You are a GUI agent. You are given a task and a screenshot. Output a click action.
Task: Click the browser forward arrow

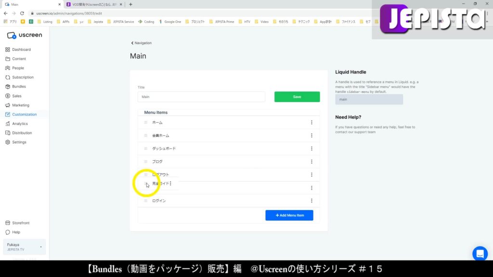14,13
